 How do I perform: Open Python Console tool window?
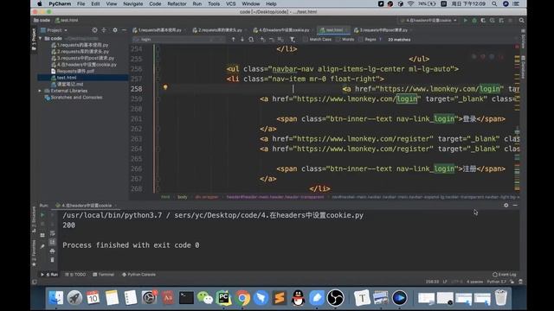coord(138,275)
